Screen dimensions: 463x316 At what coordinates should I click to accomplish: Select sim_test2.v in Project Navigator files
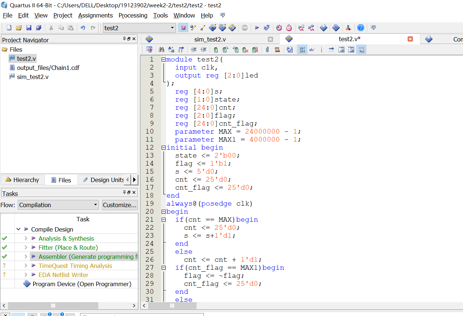pos(33,77)
